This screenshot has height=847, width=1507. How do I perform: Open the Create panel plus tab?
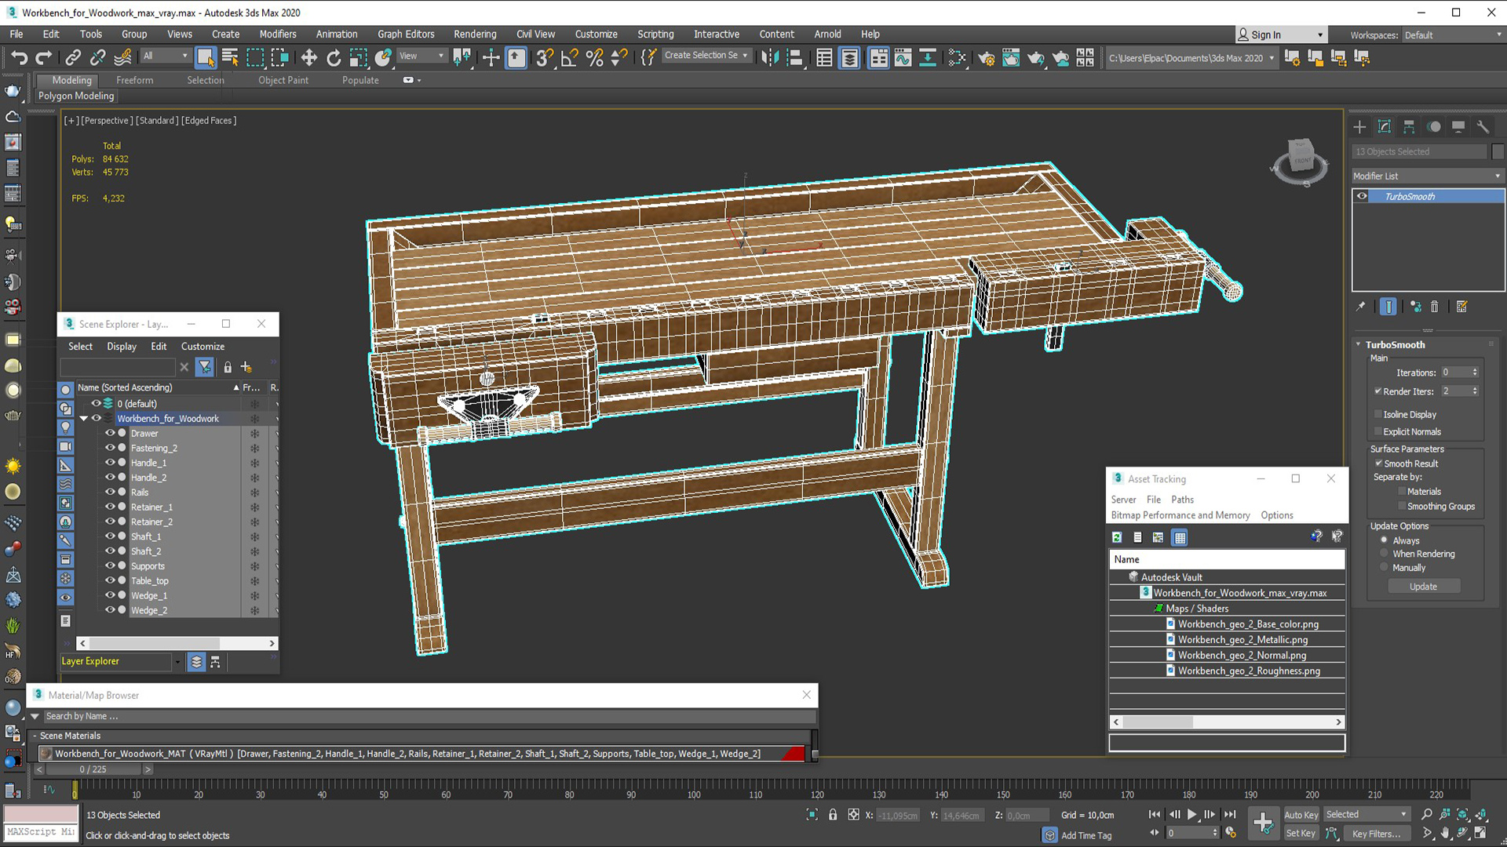[x=1360, y=127]
